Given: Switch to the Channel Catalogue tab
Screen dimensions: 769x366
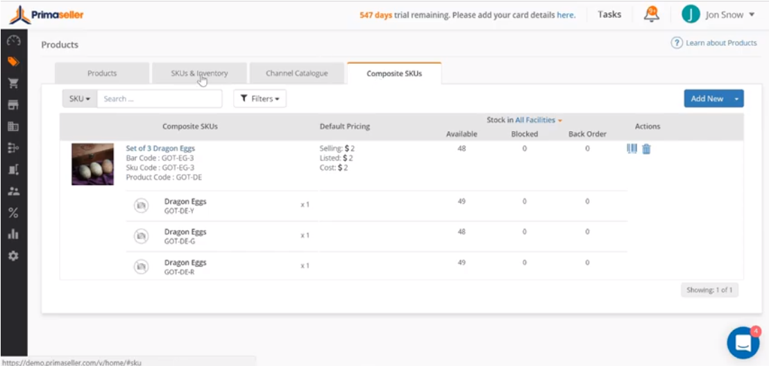Looking at the screenshot, I should pyautogui.click(x=296, y=73).
